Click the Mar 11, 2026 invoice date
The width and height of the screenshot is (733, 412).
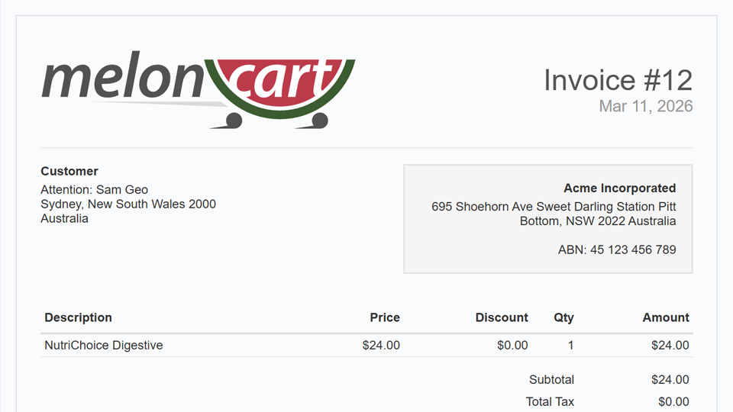pos(645,106)
